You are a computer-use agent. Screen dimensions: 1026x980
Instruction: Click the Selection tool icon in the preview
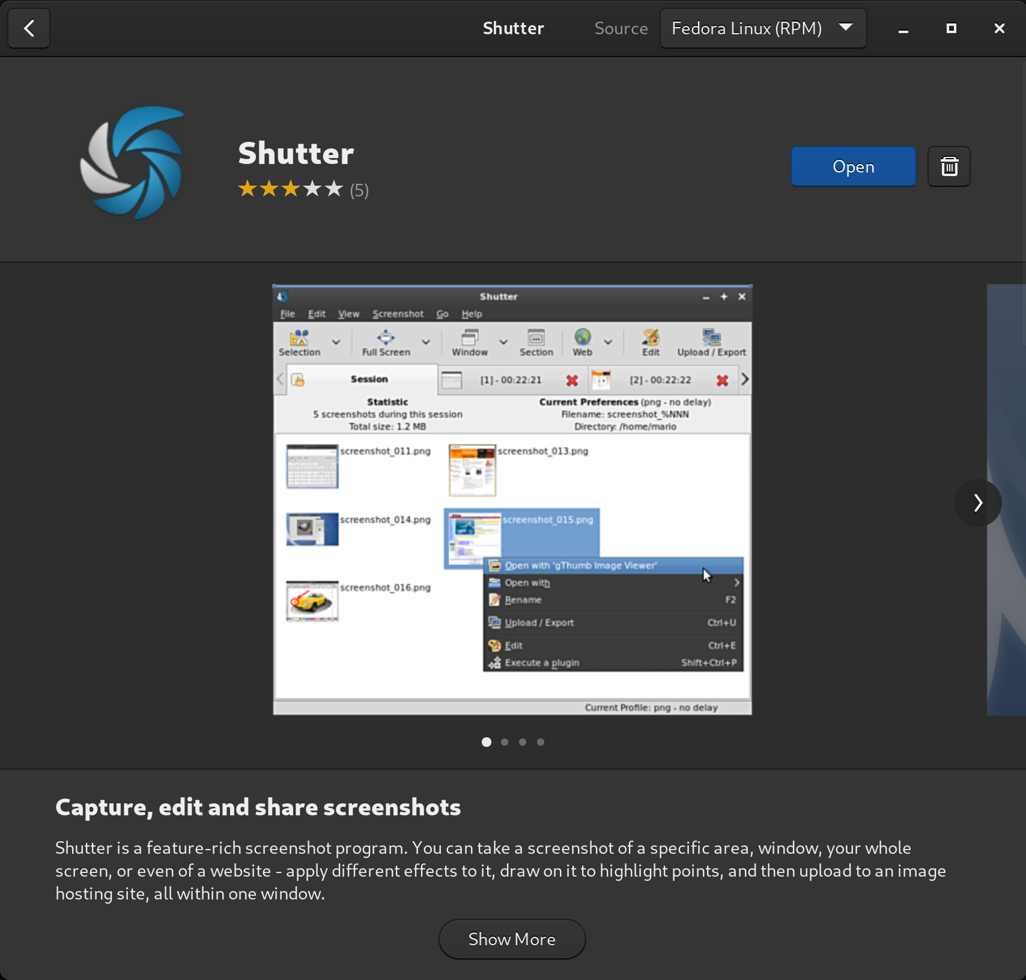[299, 338]
